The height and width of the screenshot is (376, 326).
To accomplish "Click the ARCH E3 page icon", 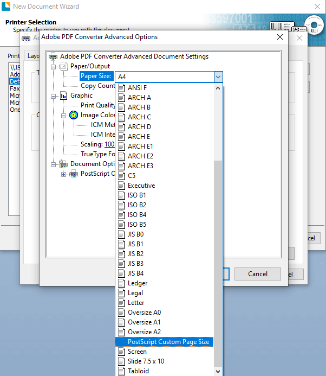I will 122,166.
